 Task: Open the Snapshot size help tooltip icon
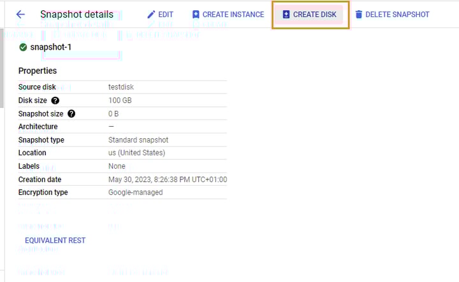71,114
